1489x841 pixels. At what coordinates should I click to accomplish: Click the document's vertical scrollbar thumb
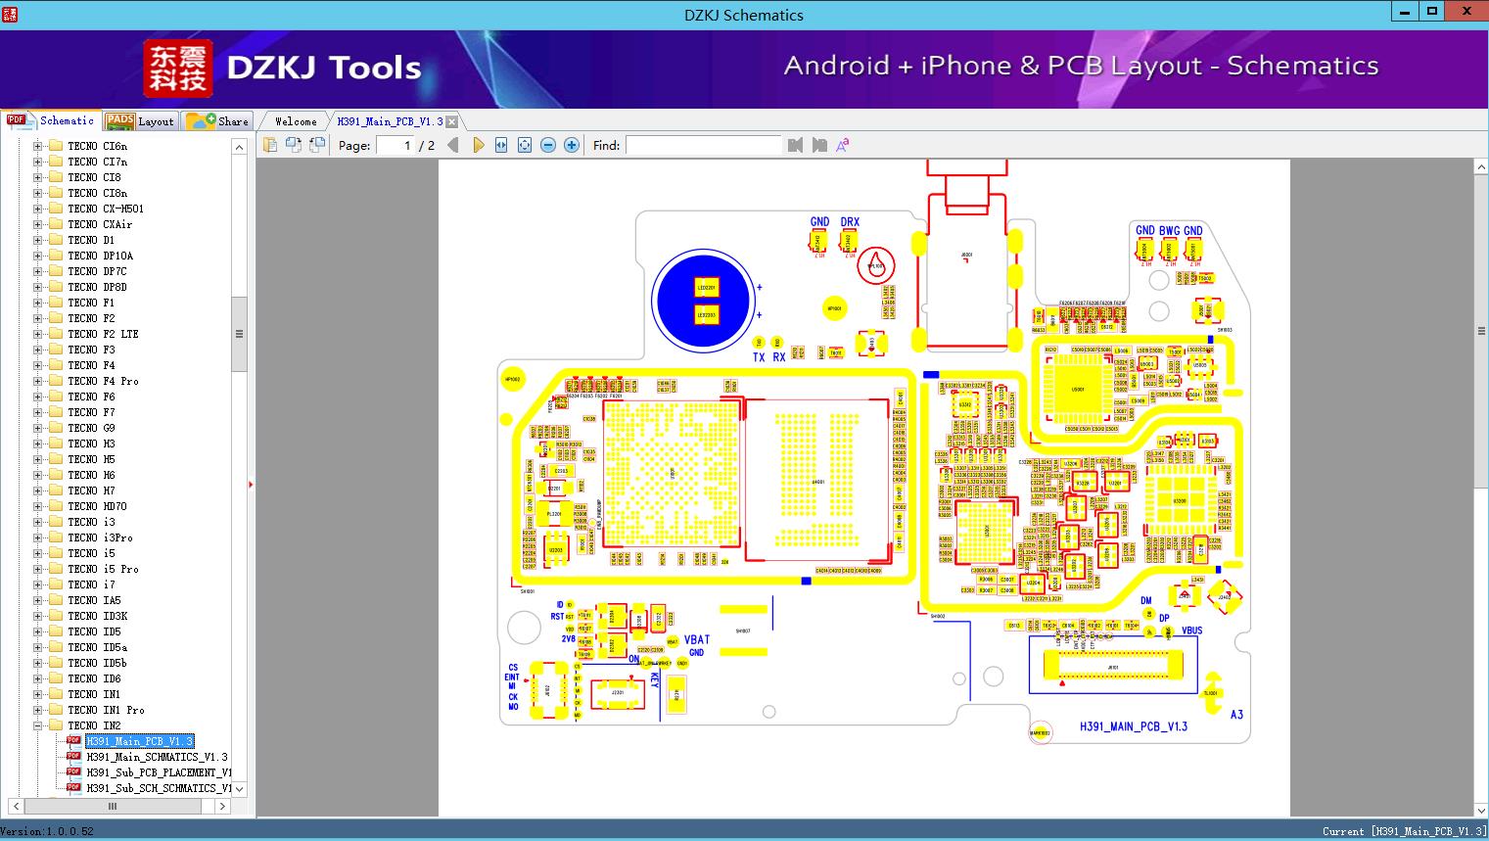coord(1481,331)
